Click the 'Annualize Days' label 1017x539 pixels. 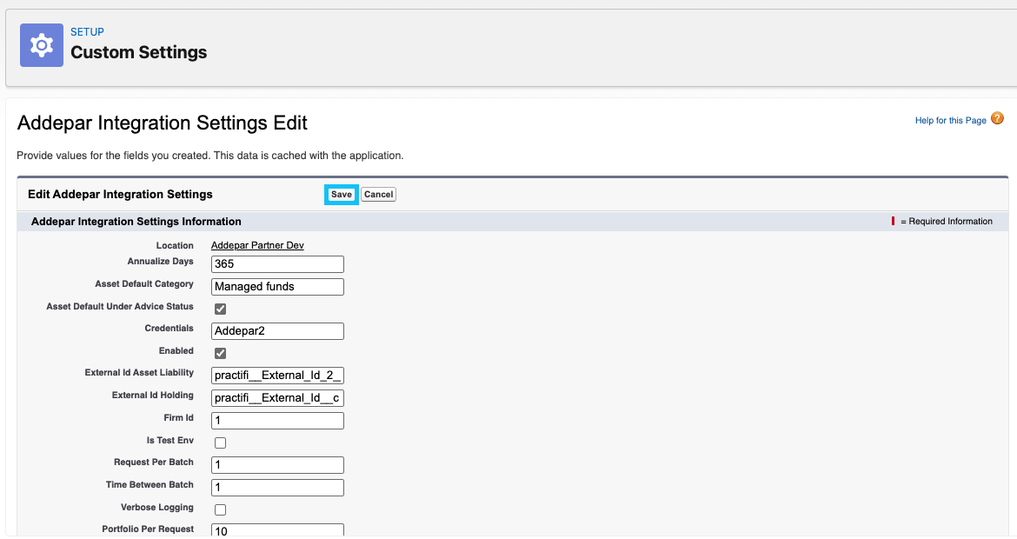160,262
